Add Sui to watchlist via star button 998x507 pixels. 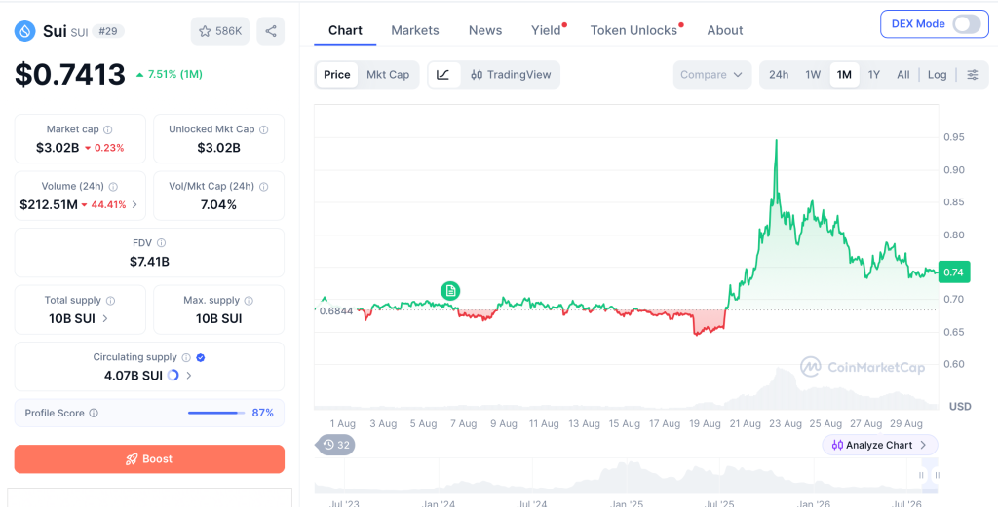pos(220,31)
